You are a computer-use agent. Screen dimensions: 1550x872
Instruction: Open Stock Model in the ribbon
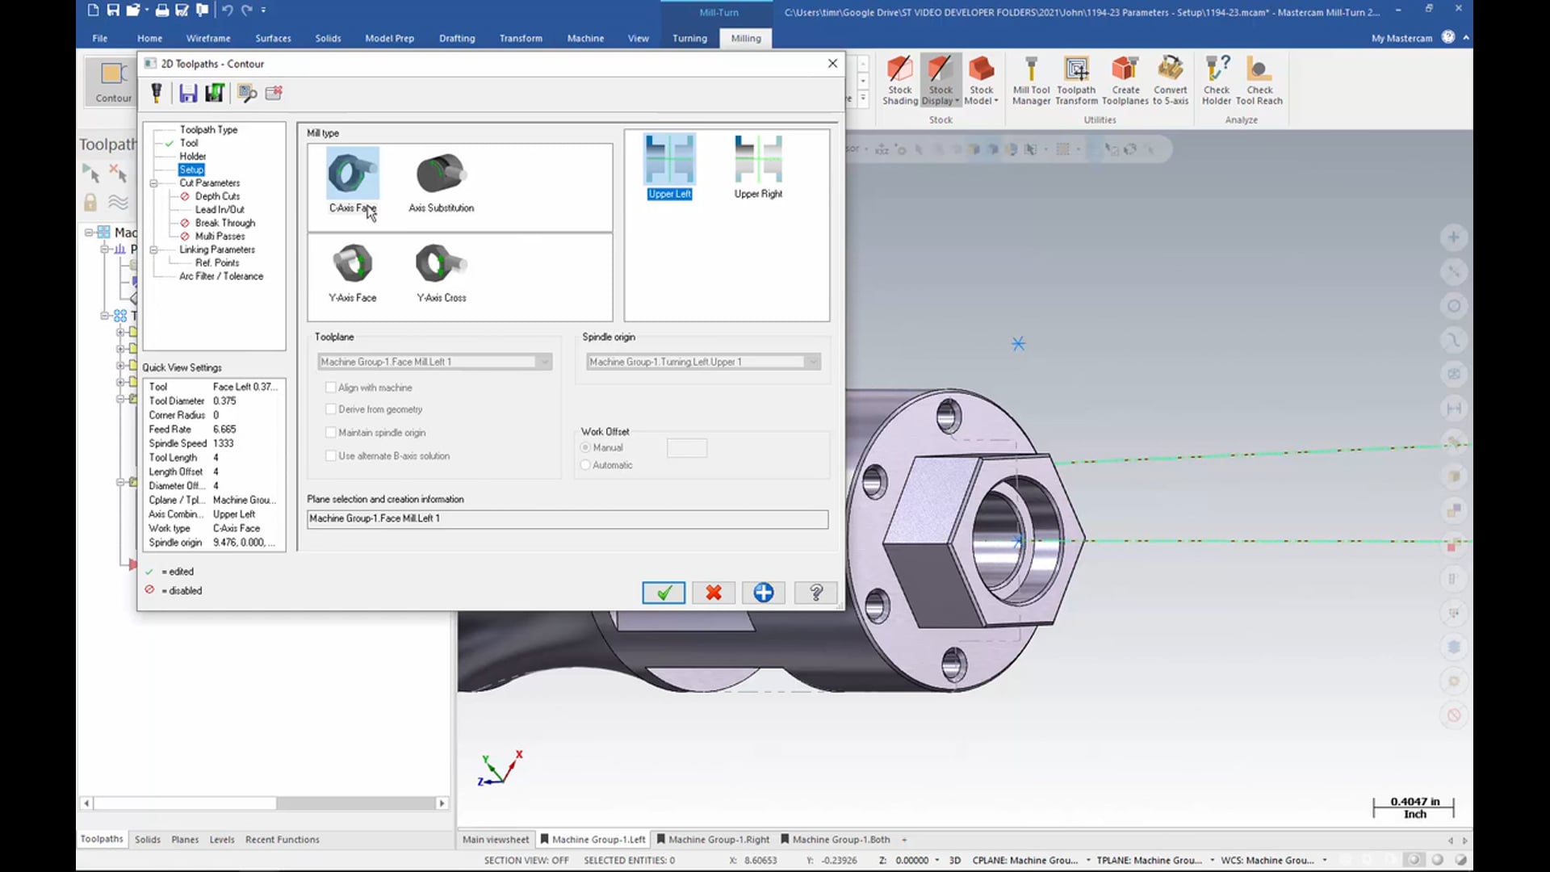(981, 81)
